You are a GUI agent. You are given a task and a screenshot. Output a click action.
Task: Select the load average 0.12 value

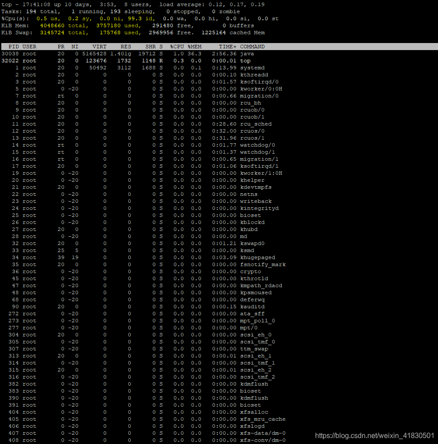pos(215,4)
